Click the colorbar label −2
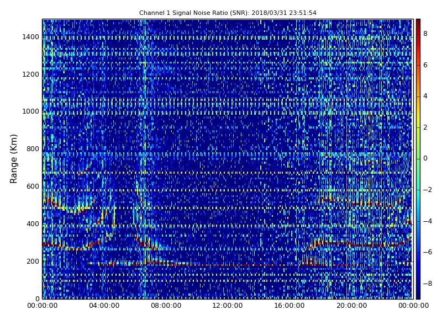This screenshot has width=442, height=331. tap(428, 190)
